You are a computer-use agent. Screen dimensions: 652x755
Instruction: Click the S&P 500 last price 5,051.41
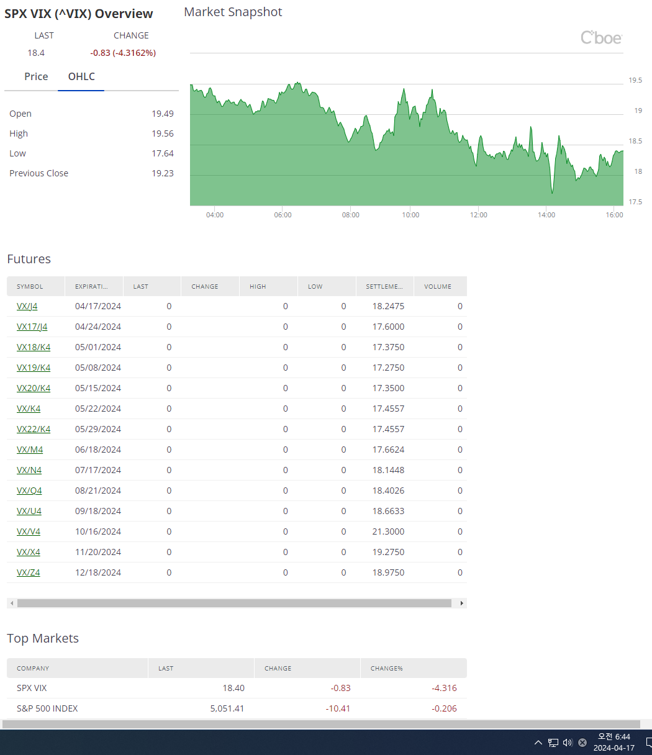click(227, 708)
